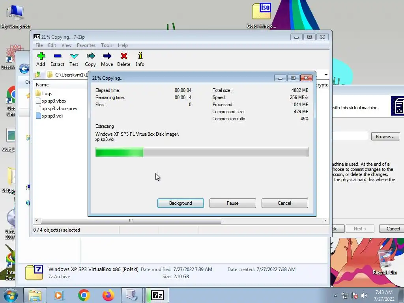The height and width of the screenshot is (303, 404).
Task: Open the Edit menu
Action: coord(52,45)
